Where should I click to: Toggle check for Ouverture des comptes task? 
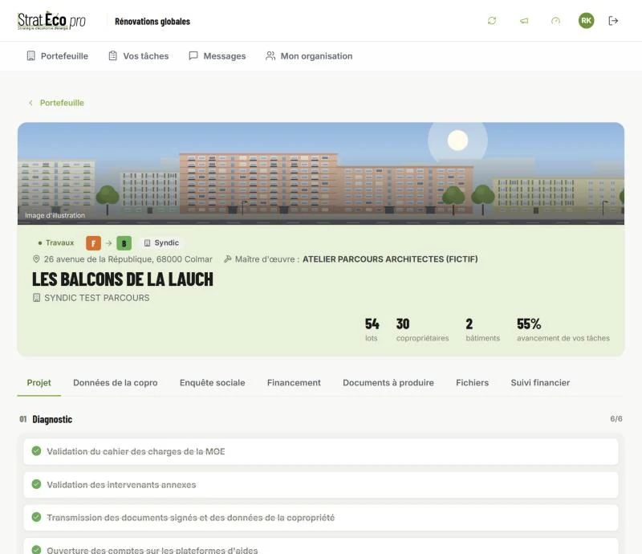click(36, 550)
